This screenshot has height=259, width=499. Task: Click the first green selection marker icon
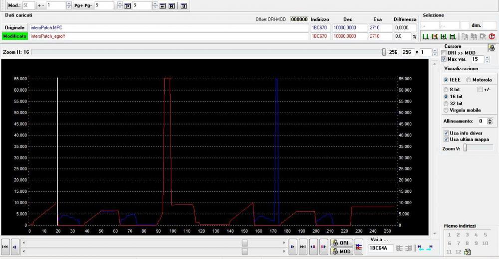(426, 36)
